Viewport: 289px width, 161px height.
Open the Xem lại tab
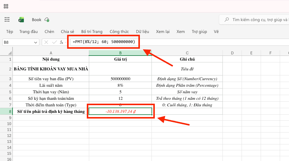coord(163,31)
